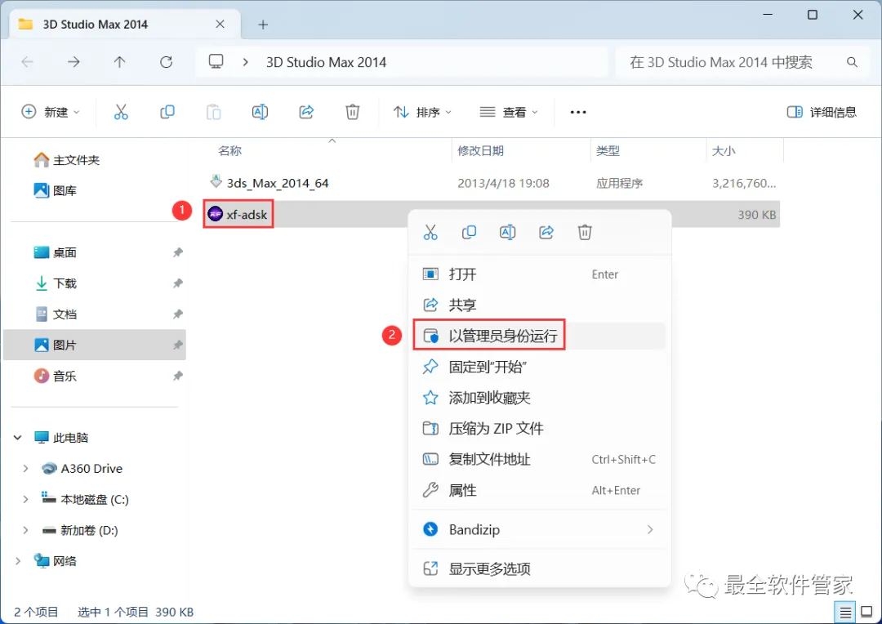Go up one folder level
The image size is (882, 624).
[x=119, y=62]
